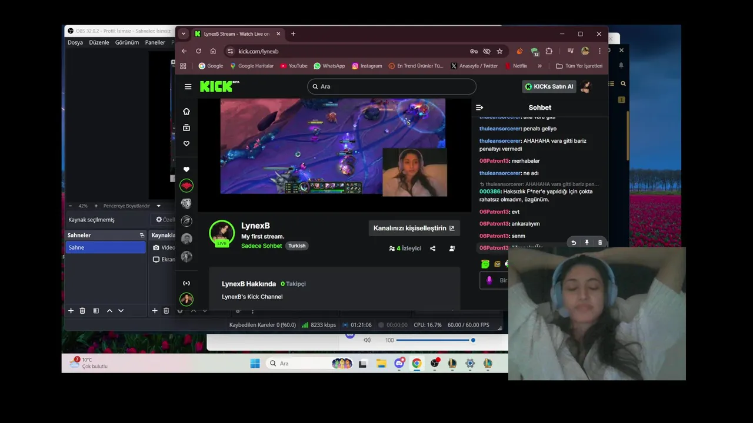
Task: Open WhatsApp bookmark
Action: tap(329, 66)
